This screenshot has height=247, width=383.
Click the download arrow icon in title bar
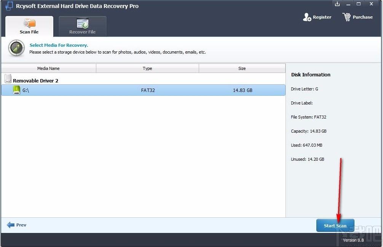(337, 4)
